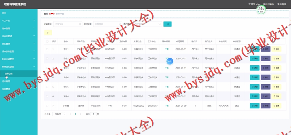The height and width of the screenshot is (135, 291).
Task: Expand the 用户管理 sidebar menu
Action: tap(19, 28)
